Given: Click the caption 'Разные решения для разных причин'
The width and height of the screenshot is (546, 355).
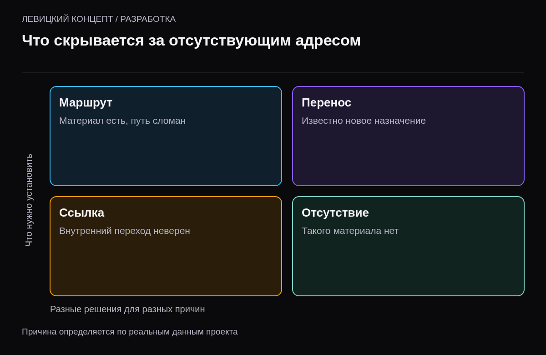Looking at the screenshot, I should coord(127,309).
